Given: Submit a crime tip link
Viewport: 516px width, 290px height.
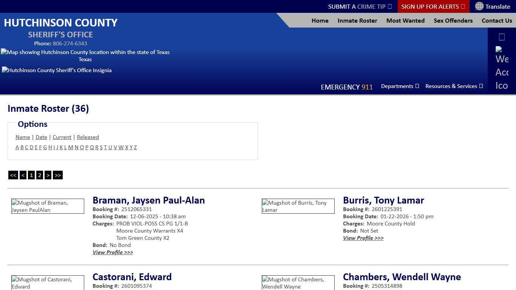Looking at the screenshot, I should pyautogui.click(x=360, y=6).
